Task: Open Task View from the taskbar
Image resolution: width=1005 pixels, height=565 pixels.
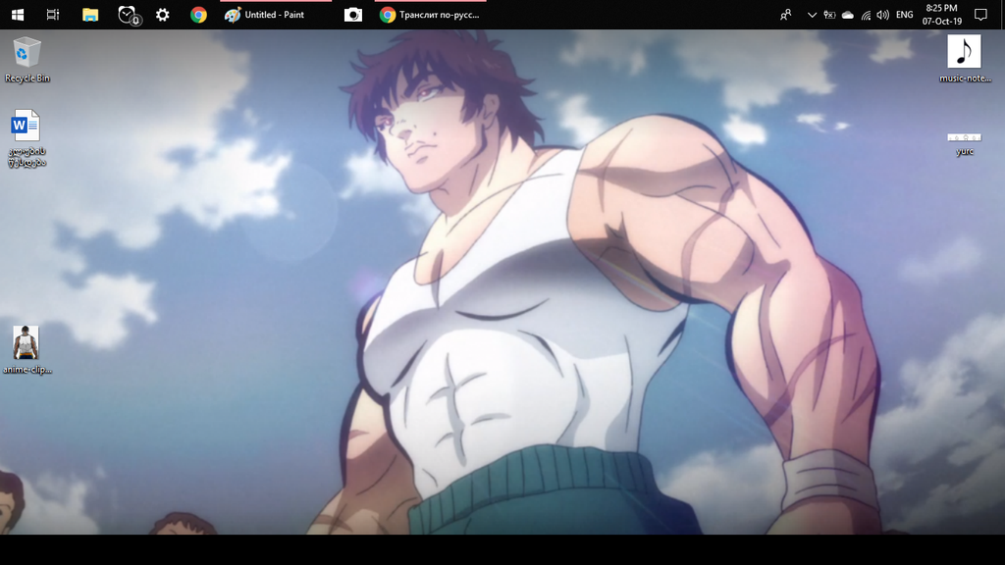Action: (53, 15)
